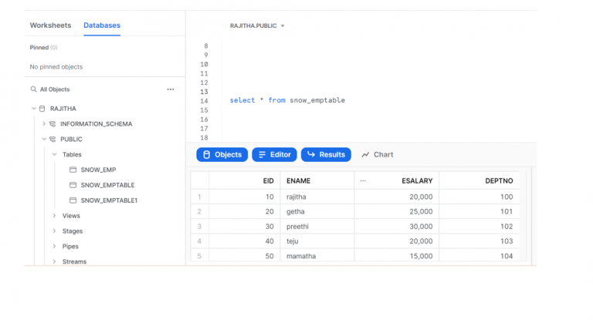This screenshot has width=593, height=320.
Task: Toggle the Editor pane button
Action: click(x=274, y=154)
